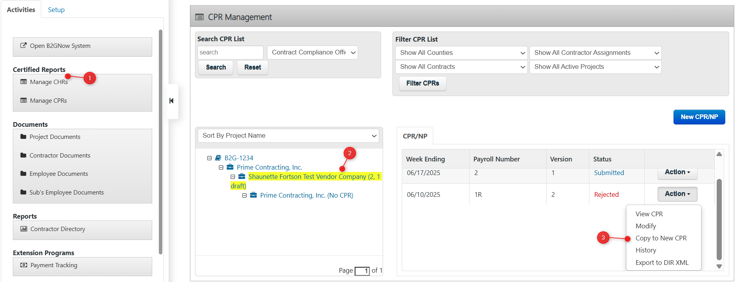Open the Rejected status link
Screen dimensions: 735x282
pyautogui.click(x=606, y=194)
